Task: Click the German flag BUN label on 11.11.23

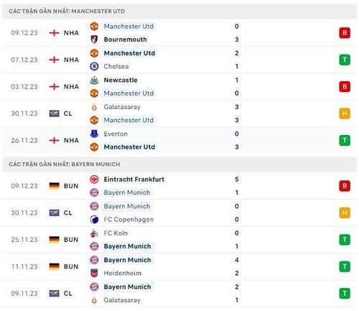Action: pyautogui.click(x=64, y=266)
